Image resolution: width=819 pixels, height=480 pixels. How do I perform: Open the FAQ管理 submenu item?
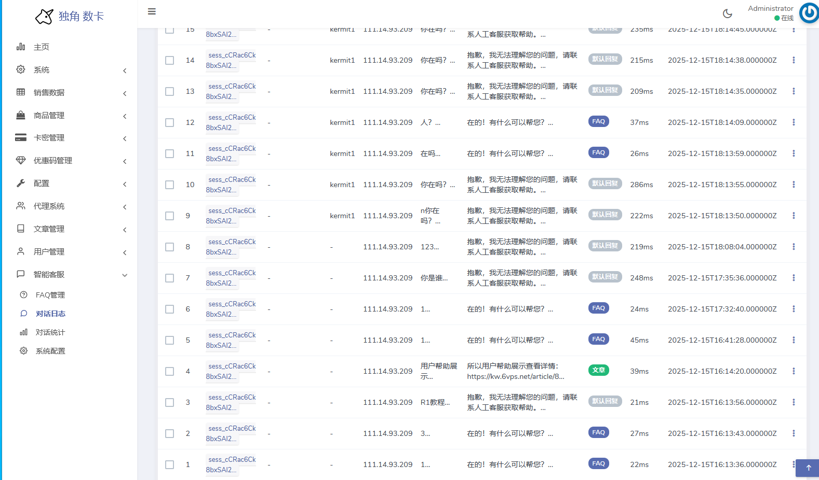coord(50,295)
